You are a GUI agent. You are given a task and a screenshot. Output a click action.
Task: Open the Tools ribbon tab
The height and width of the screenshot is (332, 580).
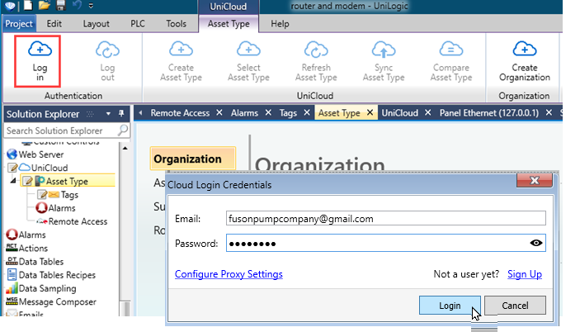click(176, 24)
